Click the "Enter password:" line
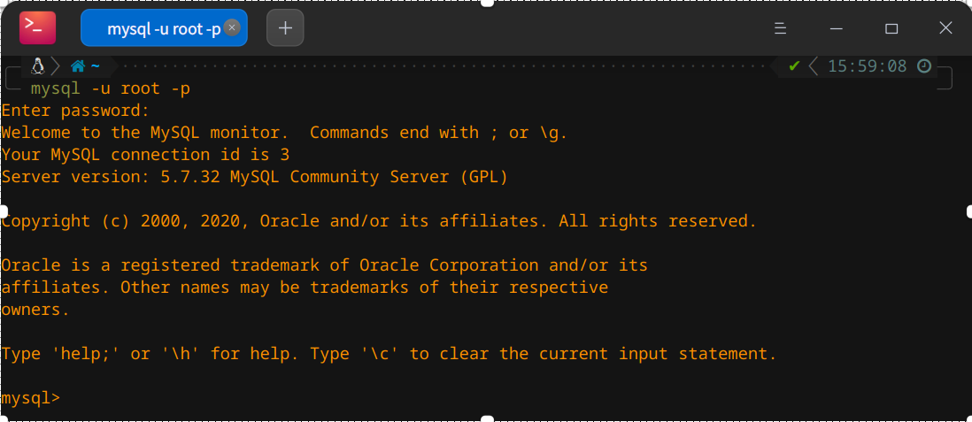972x422 pixels. pos(75,111)
